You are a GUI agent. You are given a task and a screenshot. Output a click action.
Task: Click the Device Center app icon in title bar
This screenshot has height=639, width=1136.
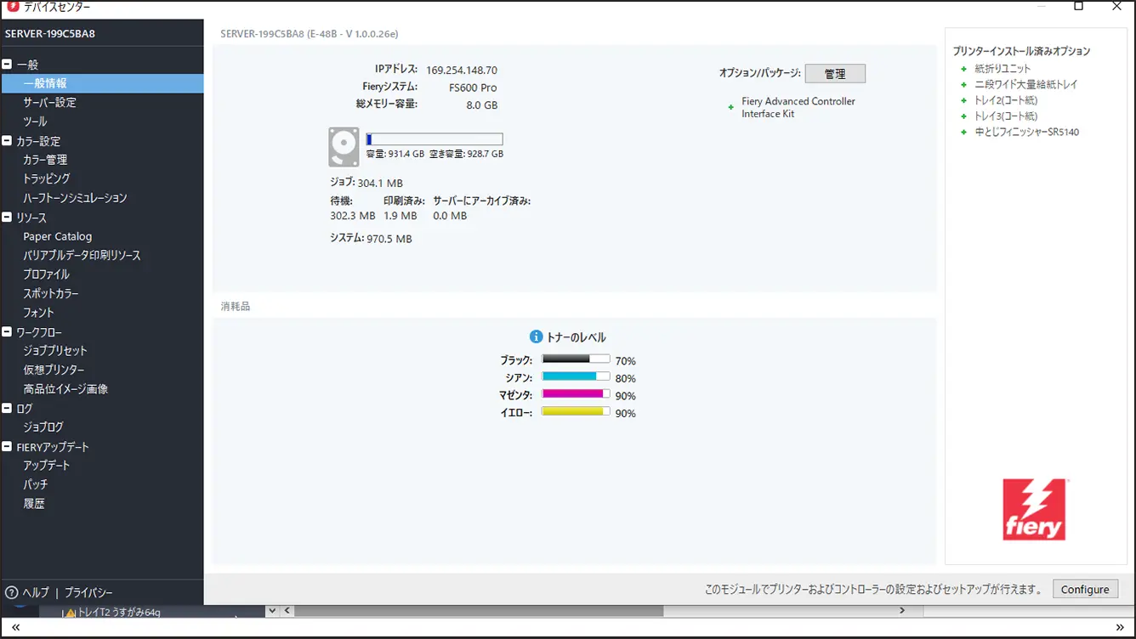pos(13,7)
